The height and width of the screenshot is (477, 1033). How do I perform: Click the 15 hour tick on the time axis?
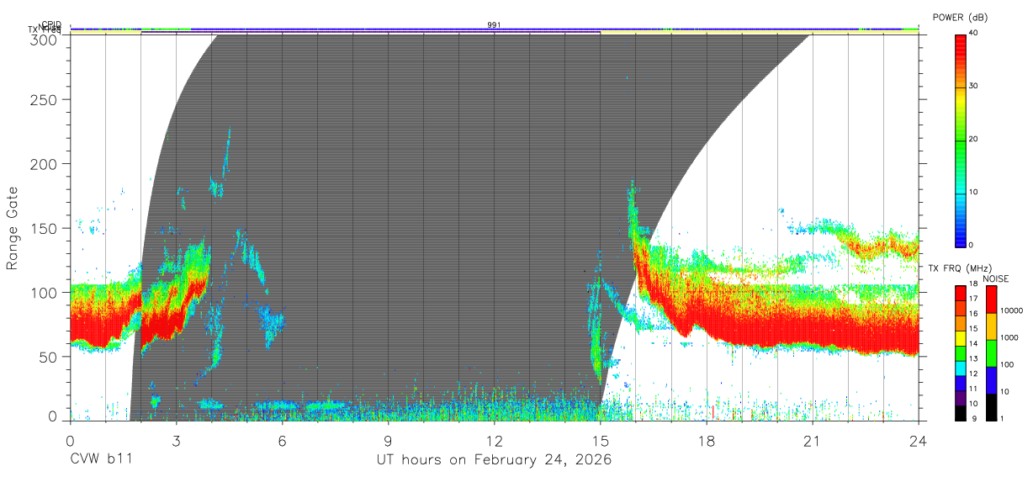point(600,440)
